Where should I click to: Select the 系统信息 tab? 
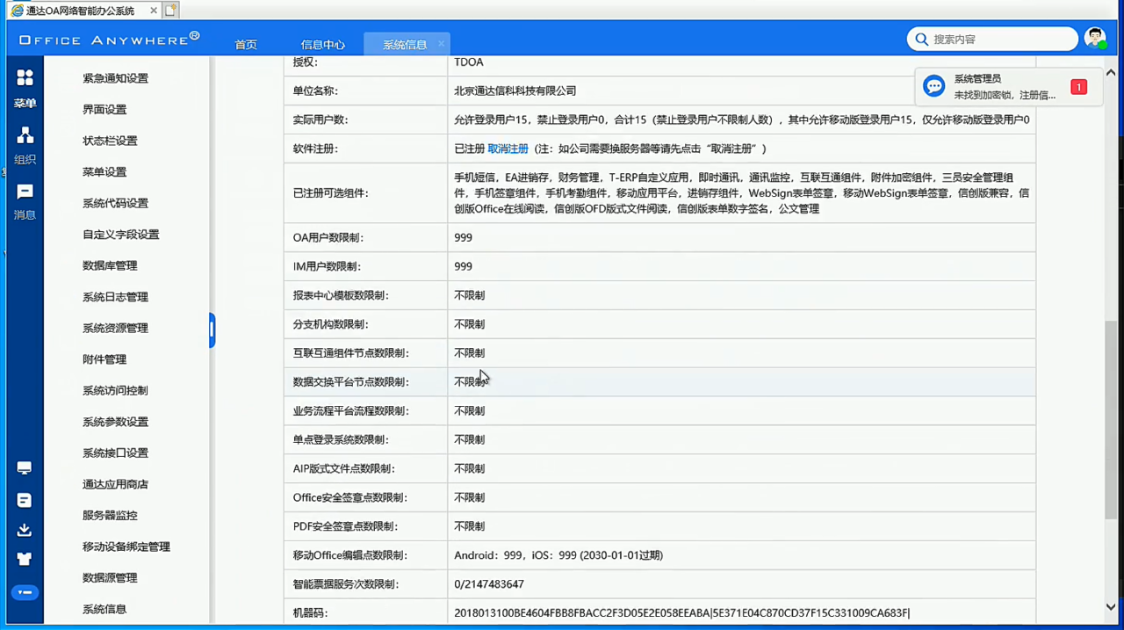point(405,45)
